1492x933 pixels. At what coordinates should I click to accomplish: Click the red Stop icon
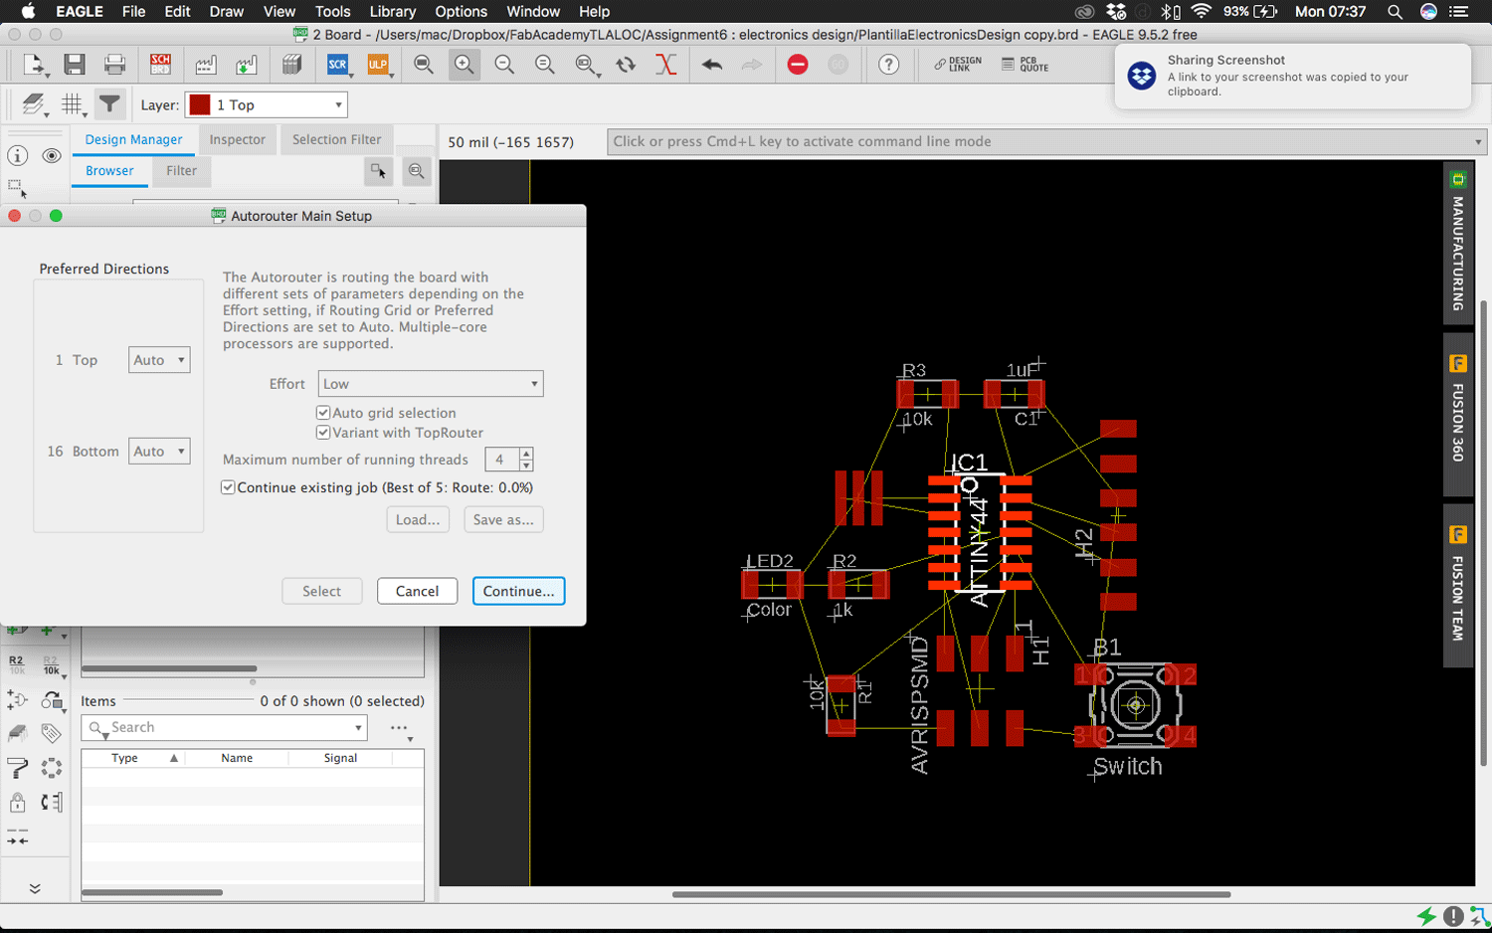798,65
